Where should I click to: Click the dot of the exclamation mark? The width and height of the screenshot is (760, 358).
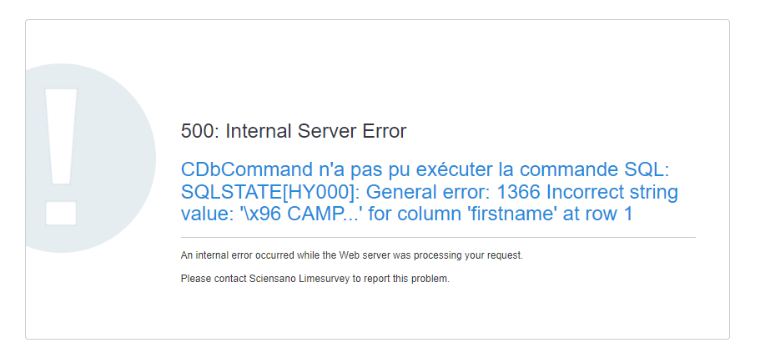pyautogui.click(x=61, y=214)
